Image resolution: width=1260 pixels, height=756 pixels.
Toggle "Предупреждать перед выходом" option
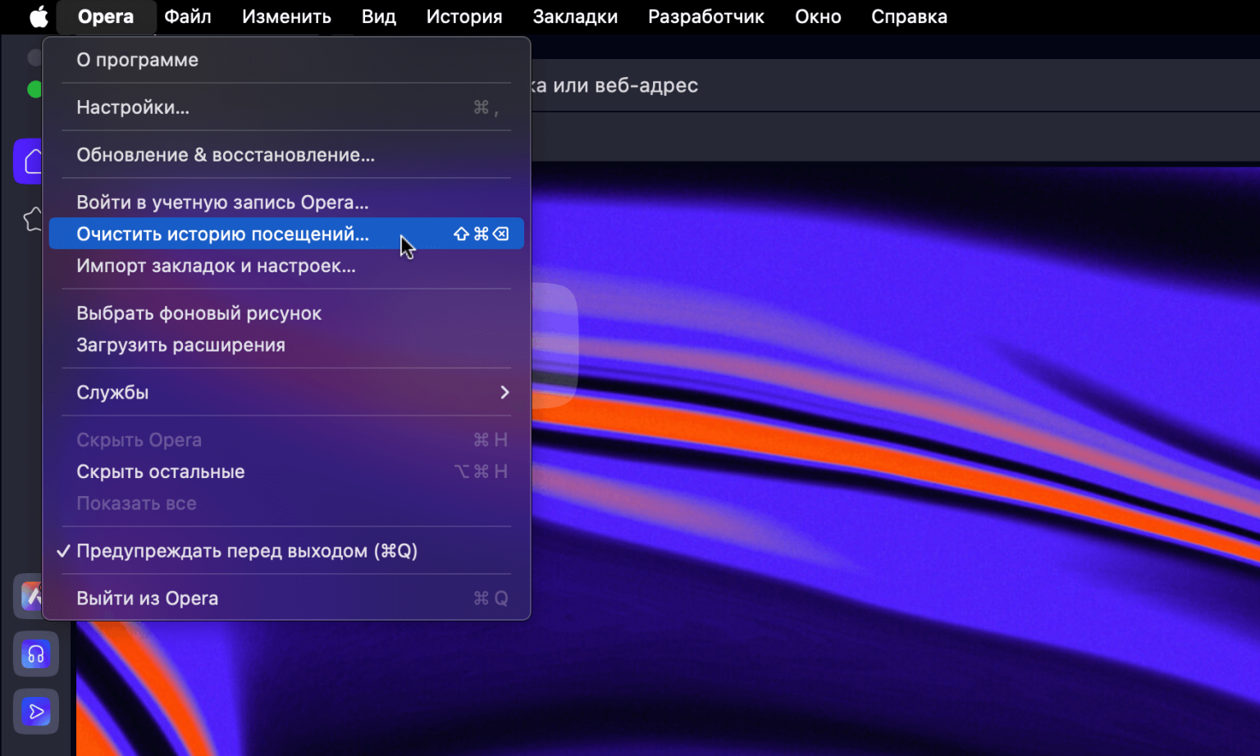pos(246,551)
